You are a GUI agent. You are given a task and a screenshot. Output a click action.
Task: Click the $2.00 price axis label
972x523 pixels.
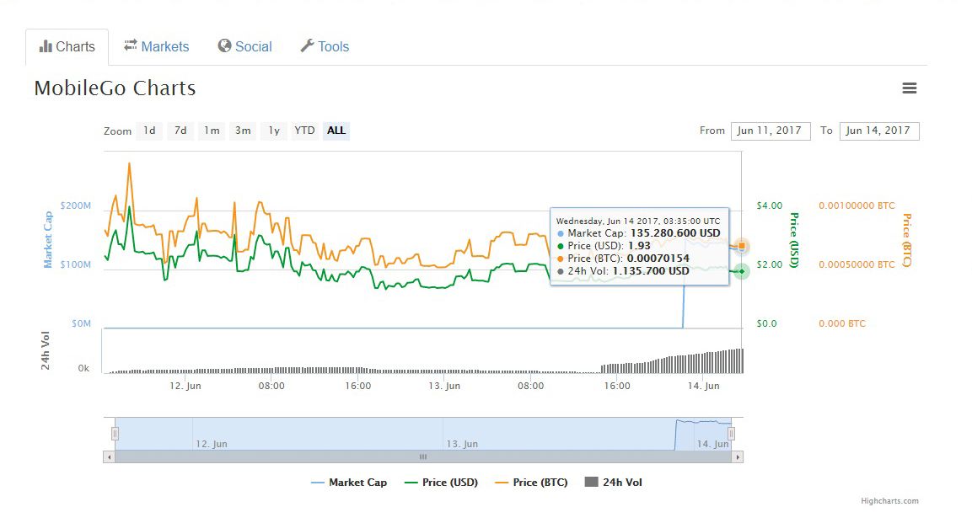[770, 264]
